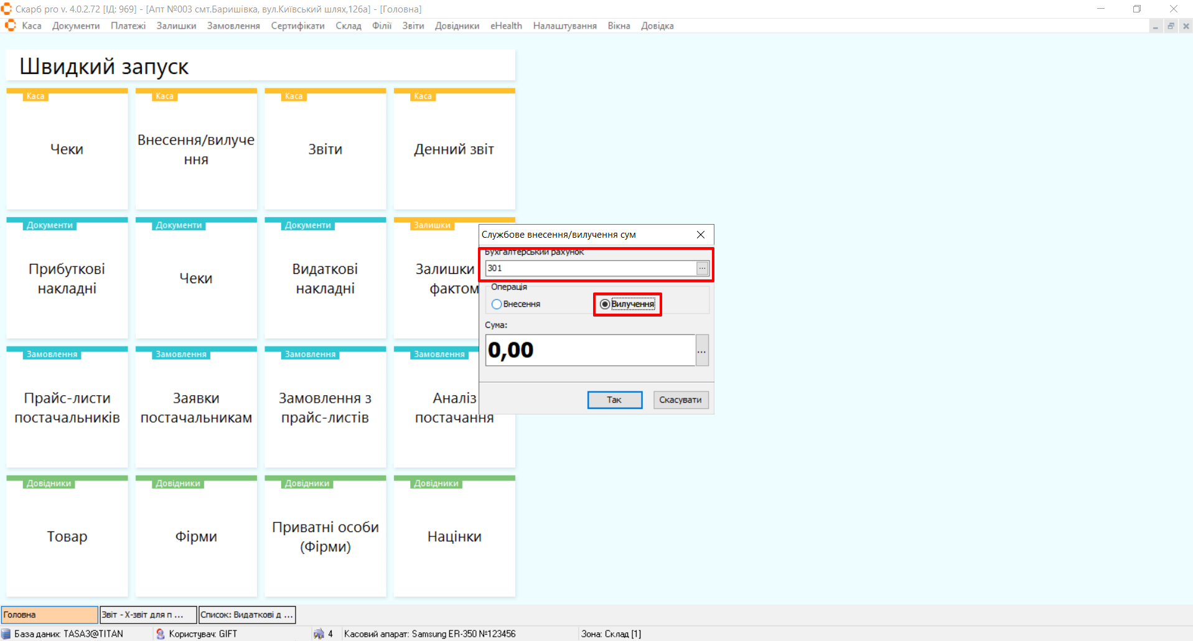The image size is (1193, 641).
Task: Close the Службове внесення/вилучення dialog
Action: (x=700, y=235)
